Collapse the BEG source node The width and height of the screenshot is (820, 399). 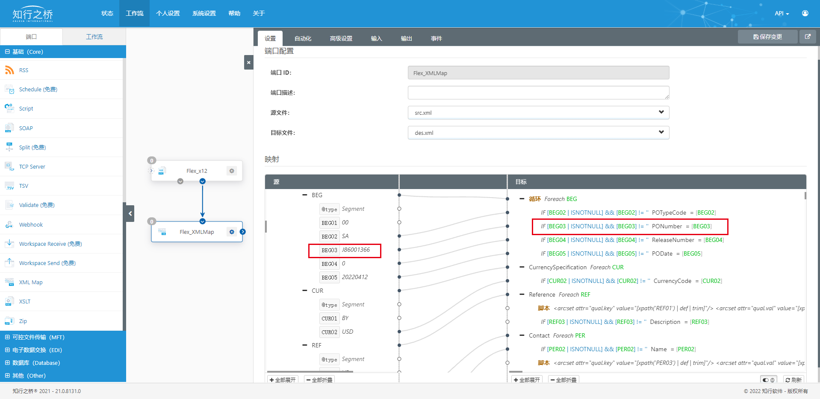coord(305,195)
